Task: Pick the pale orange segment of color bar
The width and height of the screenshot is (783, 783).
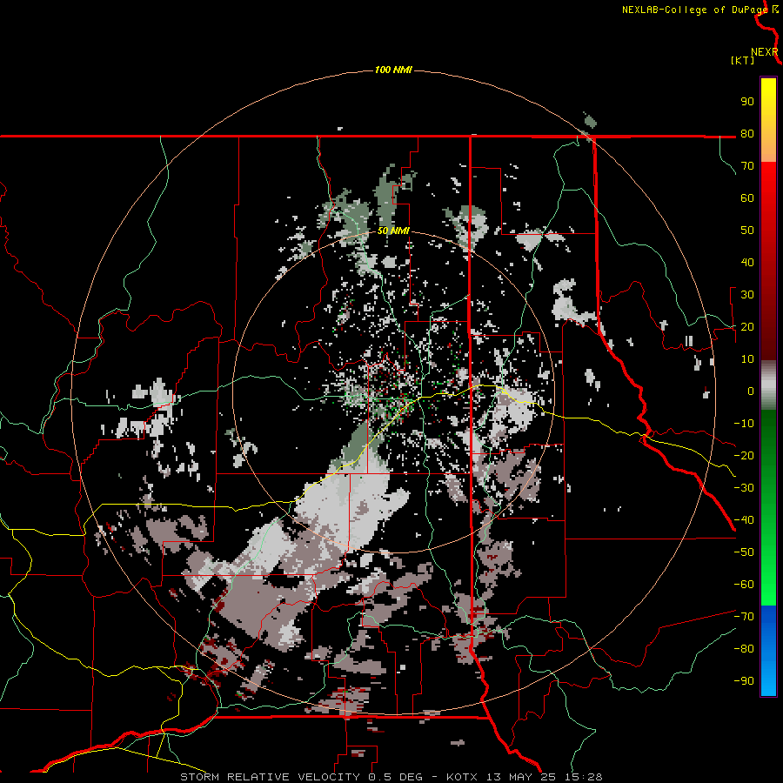Action: point(768,150)
